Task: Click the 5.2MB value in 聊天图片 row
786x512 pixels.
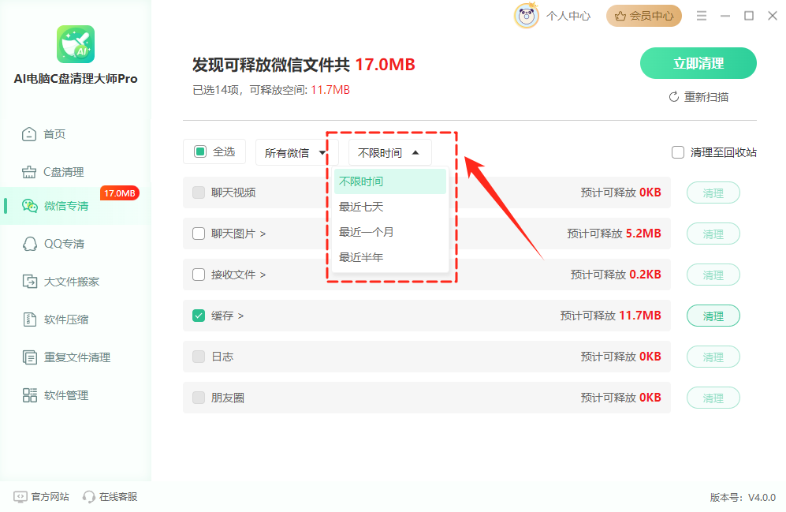Action: click(643, 234)
